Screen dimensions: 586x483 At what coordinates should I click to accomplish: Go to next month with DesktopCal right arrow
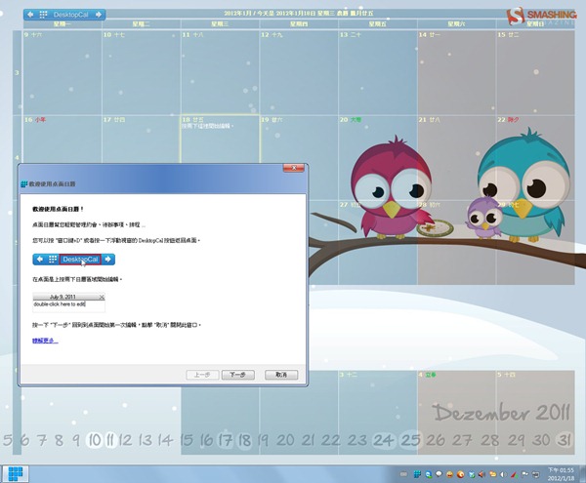click(99, 15)
